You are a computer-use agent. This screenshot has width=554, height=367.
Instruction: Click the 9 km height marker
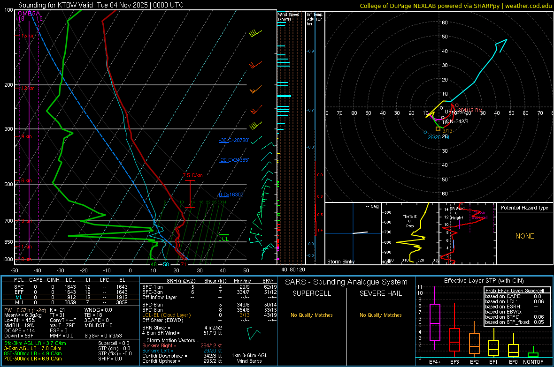26,136
